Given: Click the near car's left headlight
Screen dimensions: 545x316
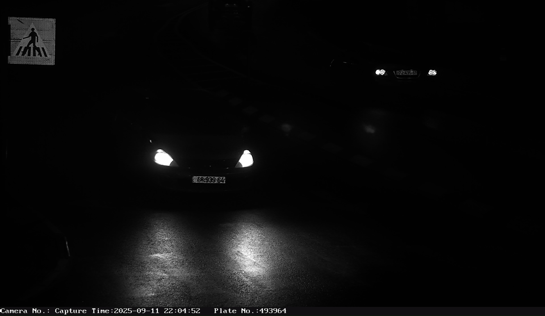Looking at the screenshot, I should click(163, 158).
